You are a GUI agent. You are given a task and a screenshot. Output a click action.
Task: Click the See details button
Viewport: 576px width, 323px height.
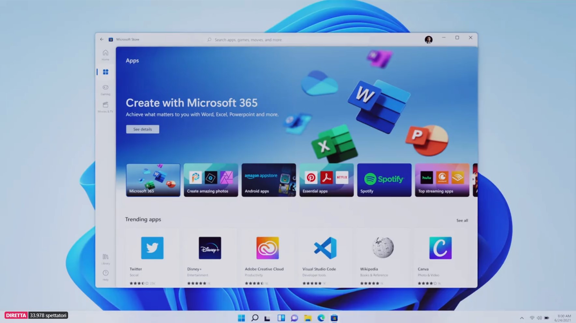[x=143, y=129]
